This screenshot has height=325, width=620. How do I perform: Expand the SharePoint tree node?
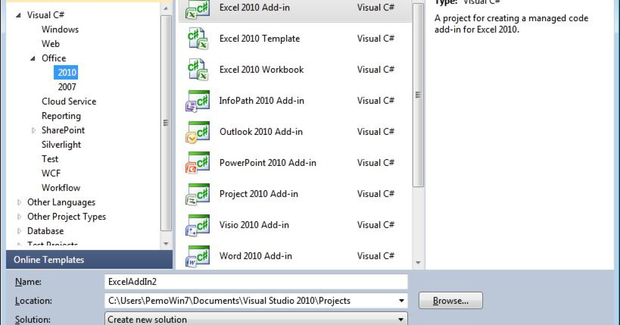click(34, 130)
